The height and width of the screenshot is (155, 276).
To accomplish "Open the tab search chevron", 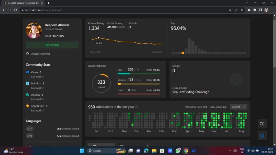I will 247,3.
